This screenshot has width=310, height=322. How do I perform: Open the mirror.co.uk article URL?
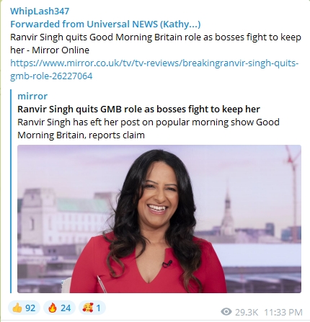point(154,63)
